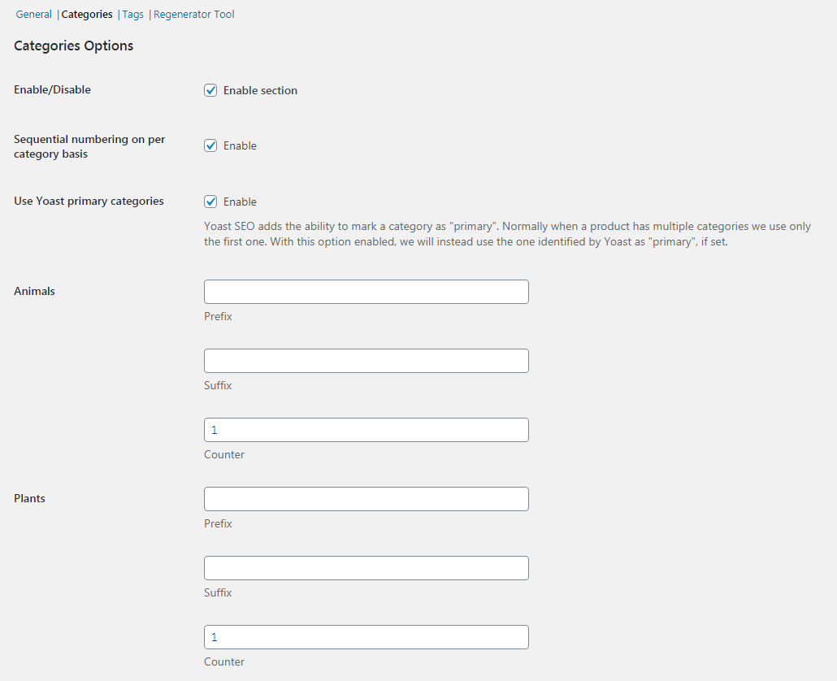Screen dimensions: 837x681
Task: Untick the Enable section checkbox
Action: click(210, 90)
